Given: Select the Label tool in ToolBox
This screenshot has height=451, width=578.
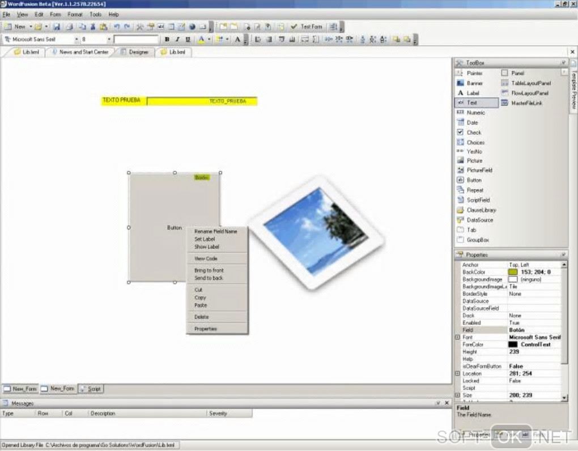Looking at the screenshot, I should 468,93.
